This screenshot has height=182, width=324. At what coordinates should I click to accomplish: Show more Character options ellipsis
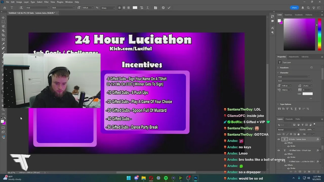(311, 98)
